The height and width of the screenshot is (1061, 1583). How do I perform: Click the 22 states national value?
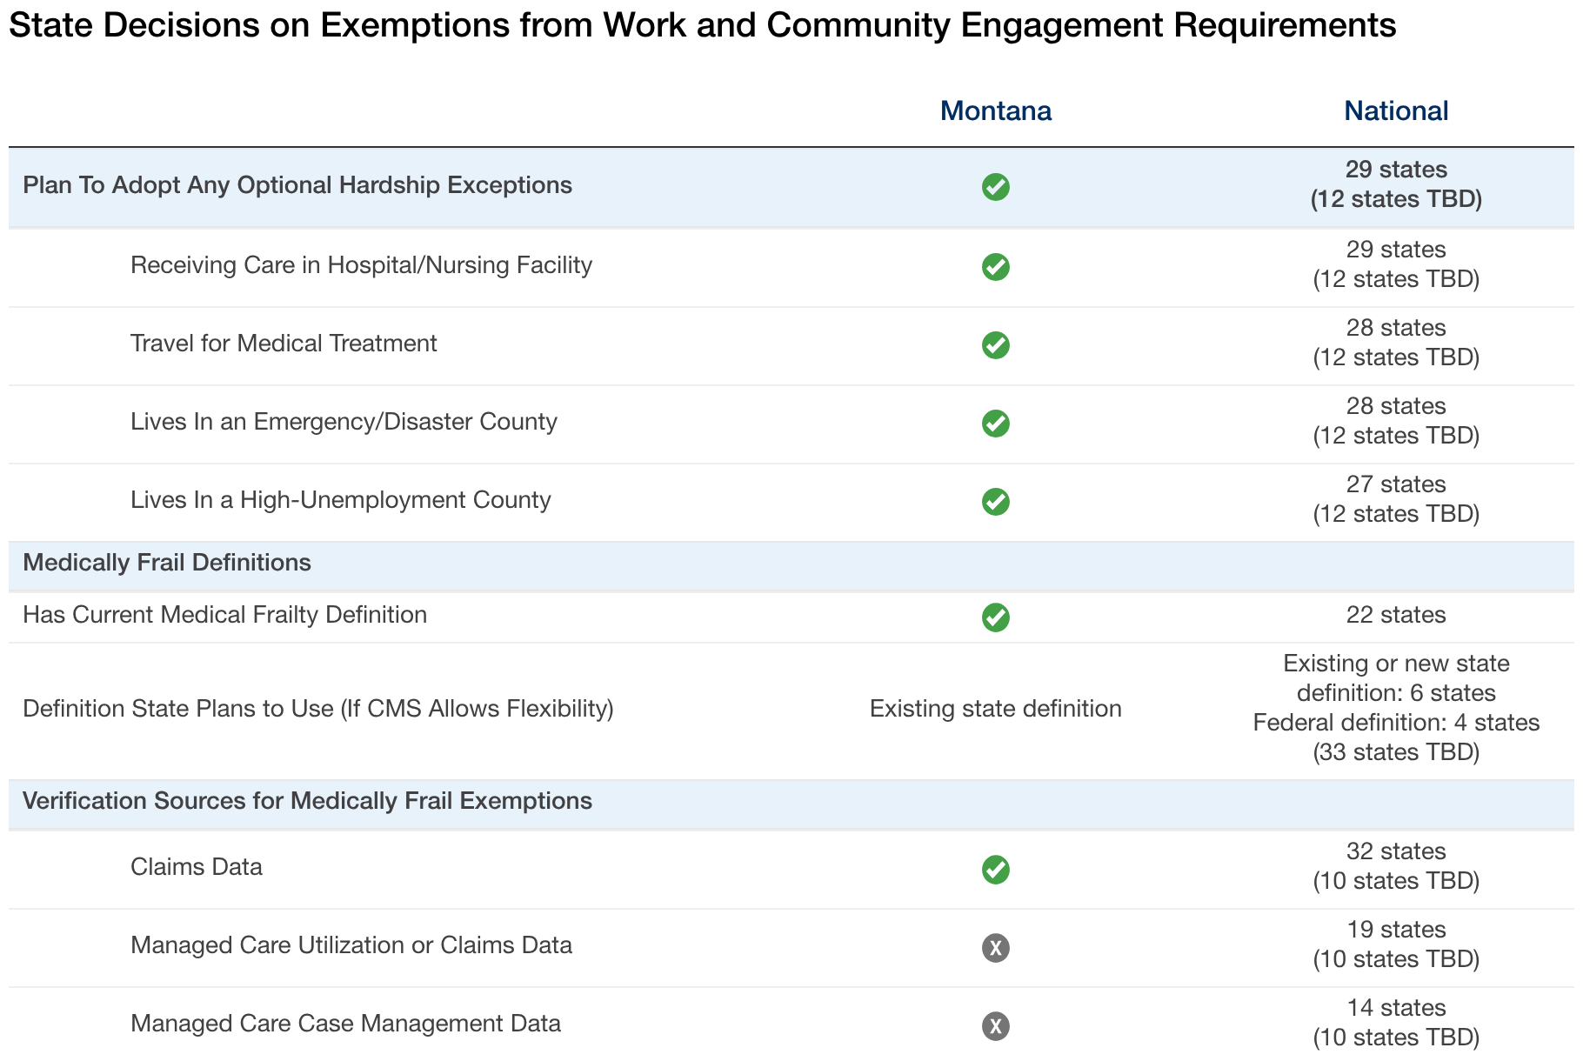(1396, 615)
